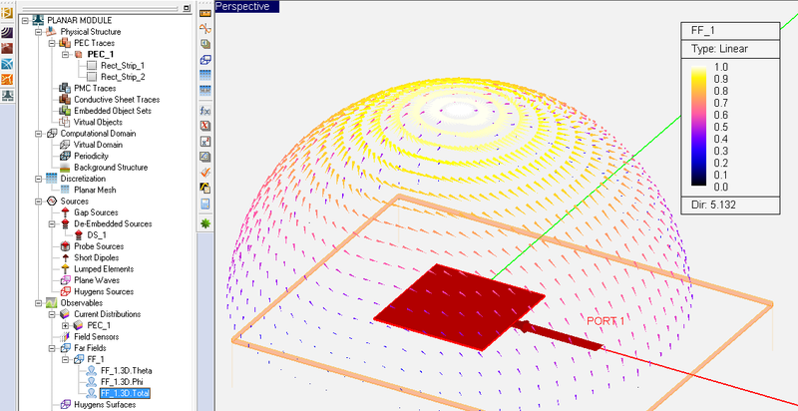Screen dimensions: 798x411
Task: Click the topmost orange icon in vertical toolbar
Action: coord(204,13)
